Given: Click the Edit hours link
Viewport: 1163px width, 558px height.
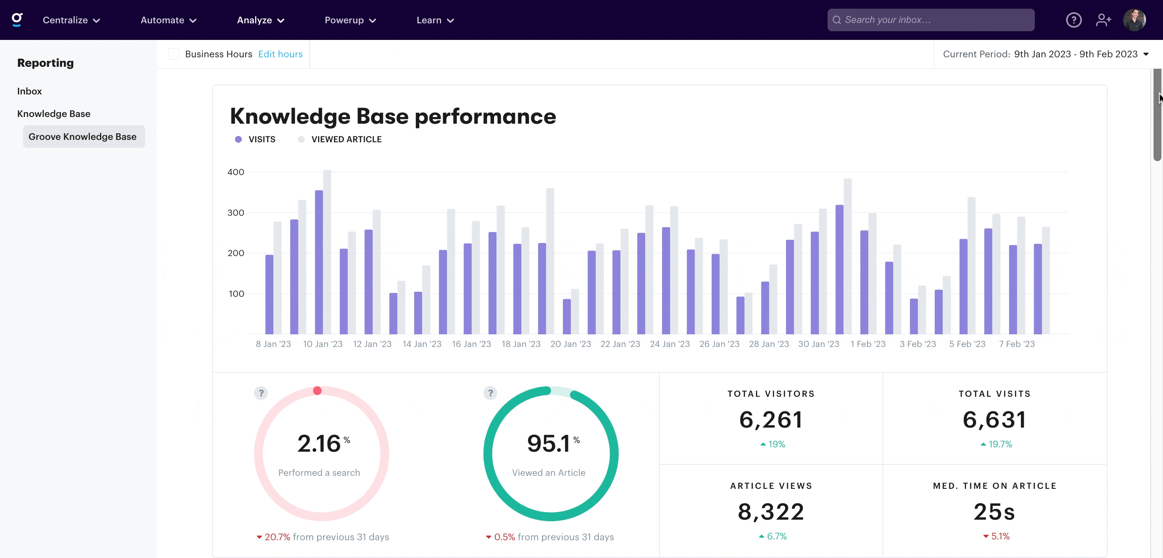Looking at the screenshot, I should [280, 54].
